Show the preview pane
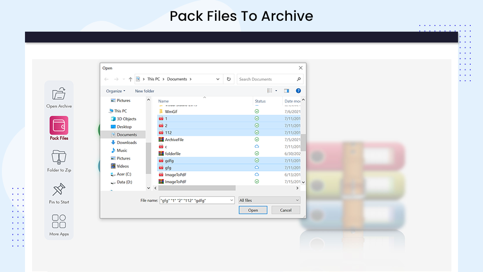Image resolution: width=483 pixels, height=272 pixels. tap(286, 91)
